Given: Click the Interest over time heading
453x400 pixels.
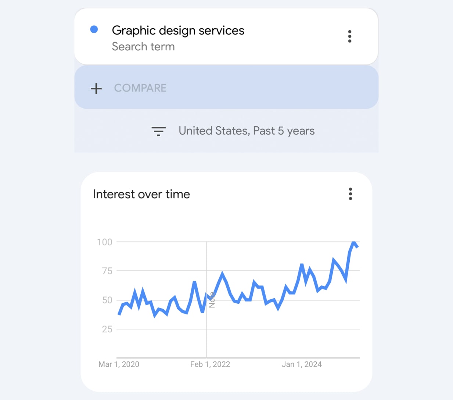Looking at the screenshot, I should (141, 194).
